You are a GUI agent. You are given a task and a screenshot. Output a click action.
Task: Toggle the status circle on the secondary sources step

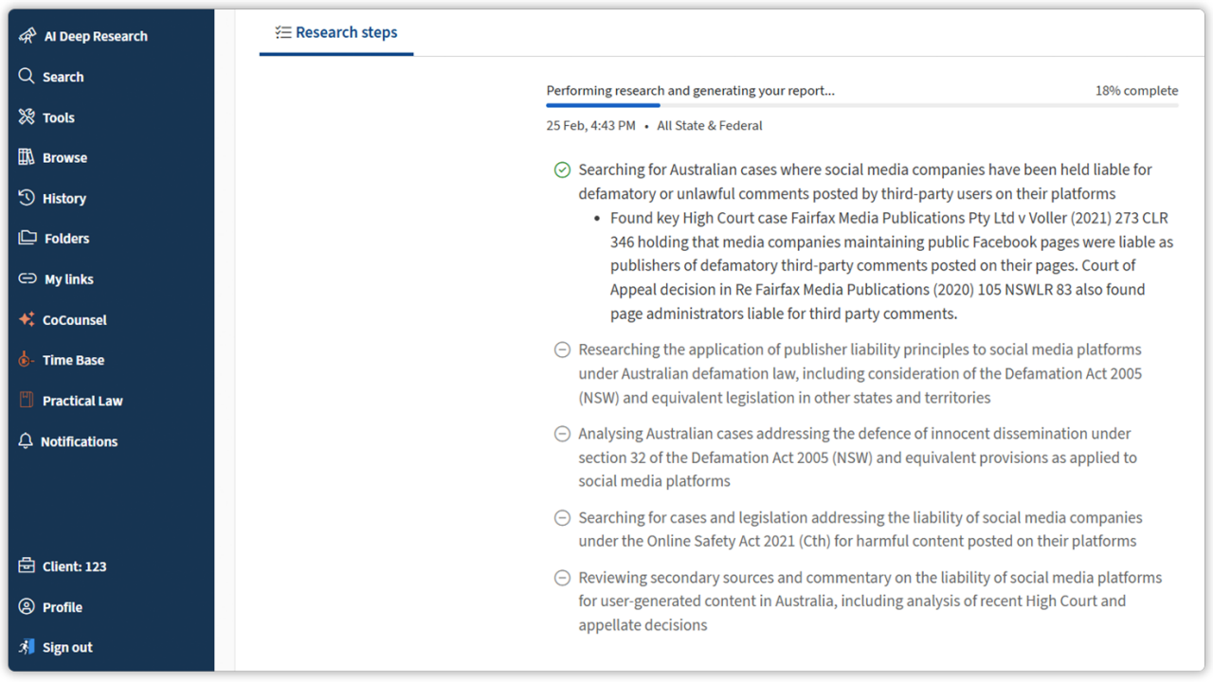click(562, 578)
